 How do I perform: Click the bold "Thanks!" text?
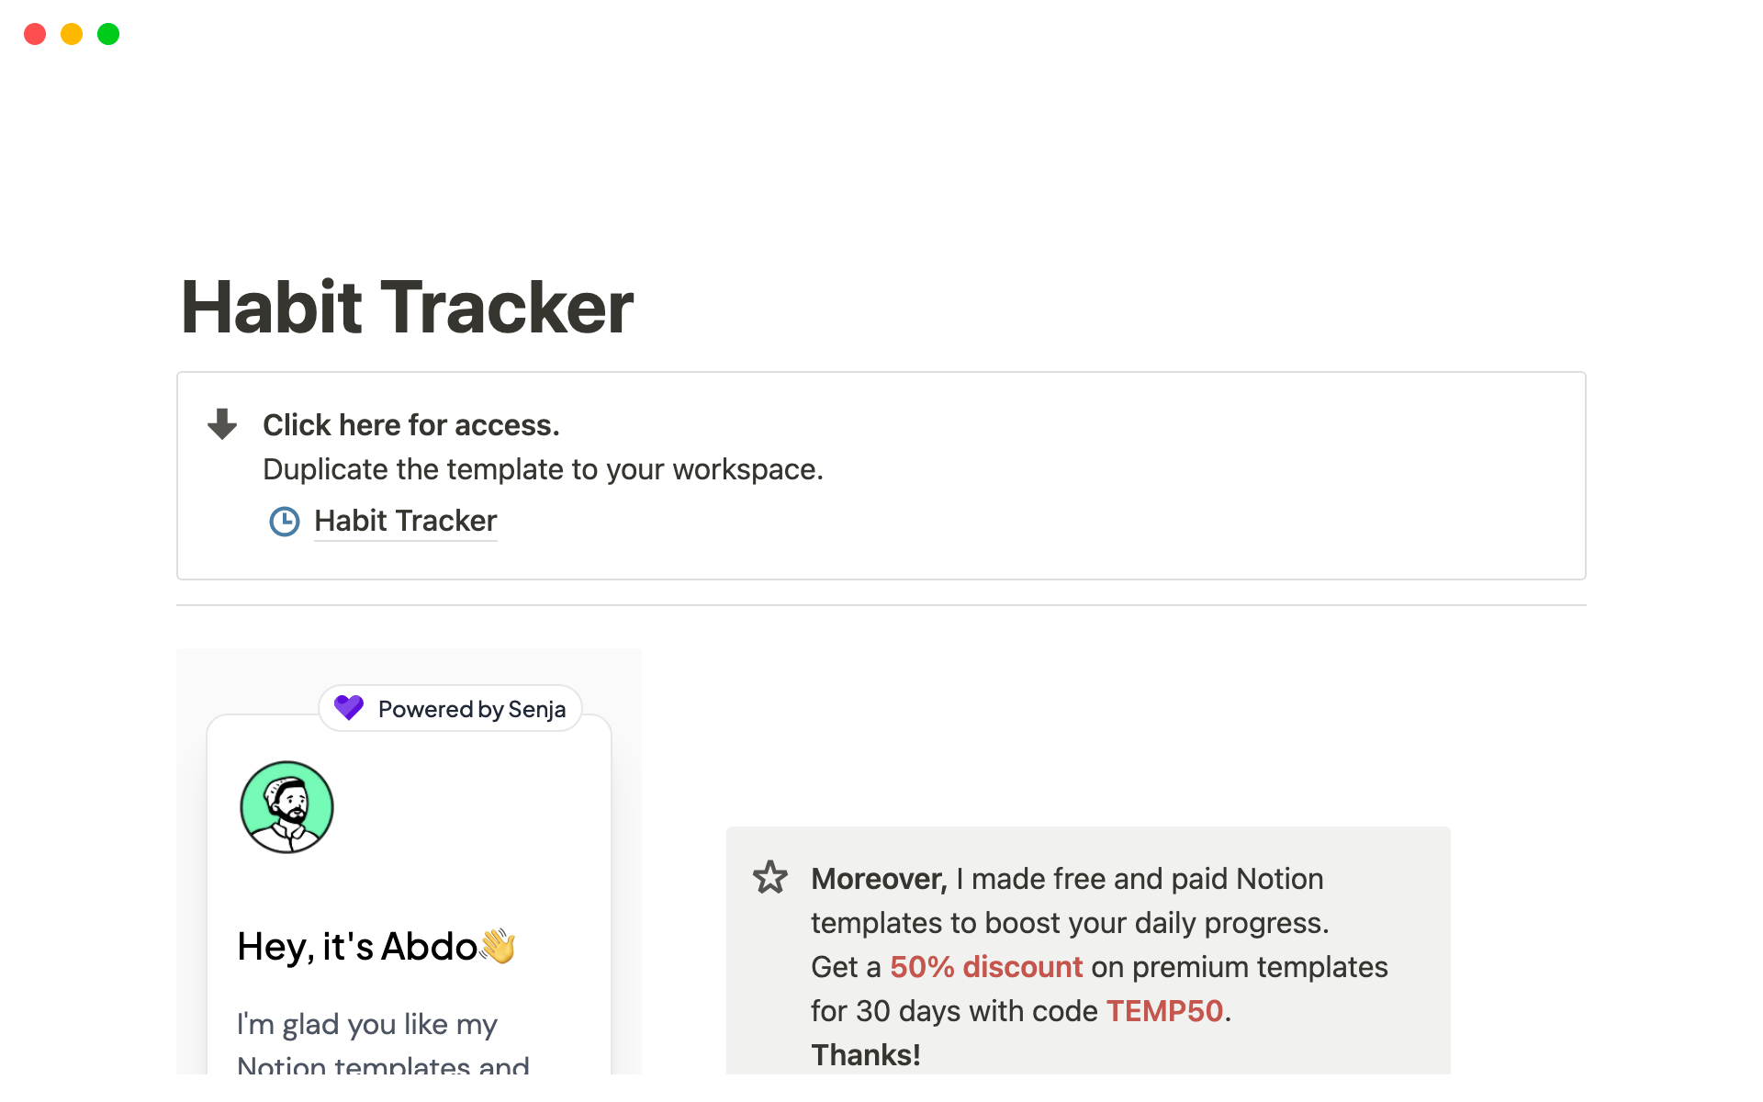click(x=865, y=1055)
